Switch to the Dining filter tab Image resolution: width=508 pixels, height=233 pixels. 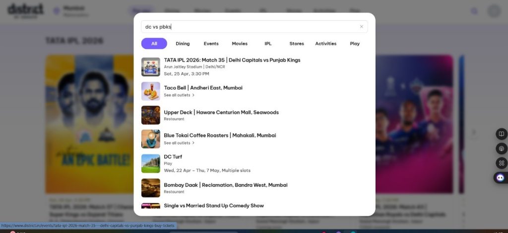pos(183,44)
